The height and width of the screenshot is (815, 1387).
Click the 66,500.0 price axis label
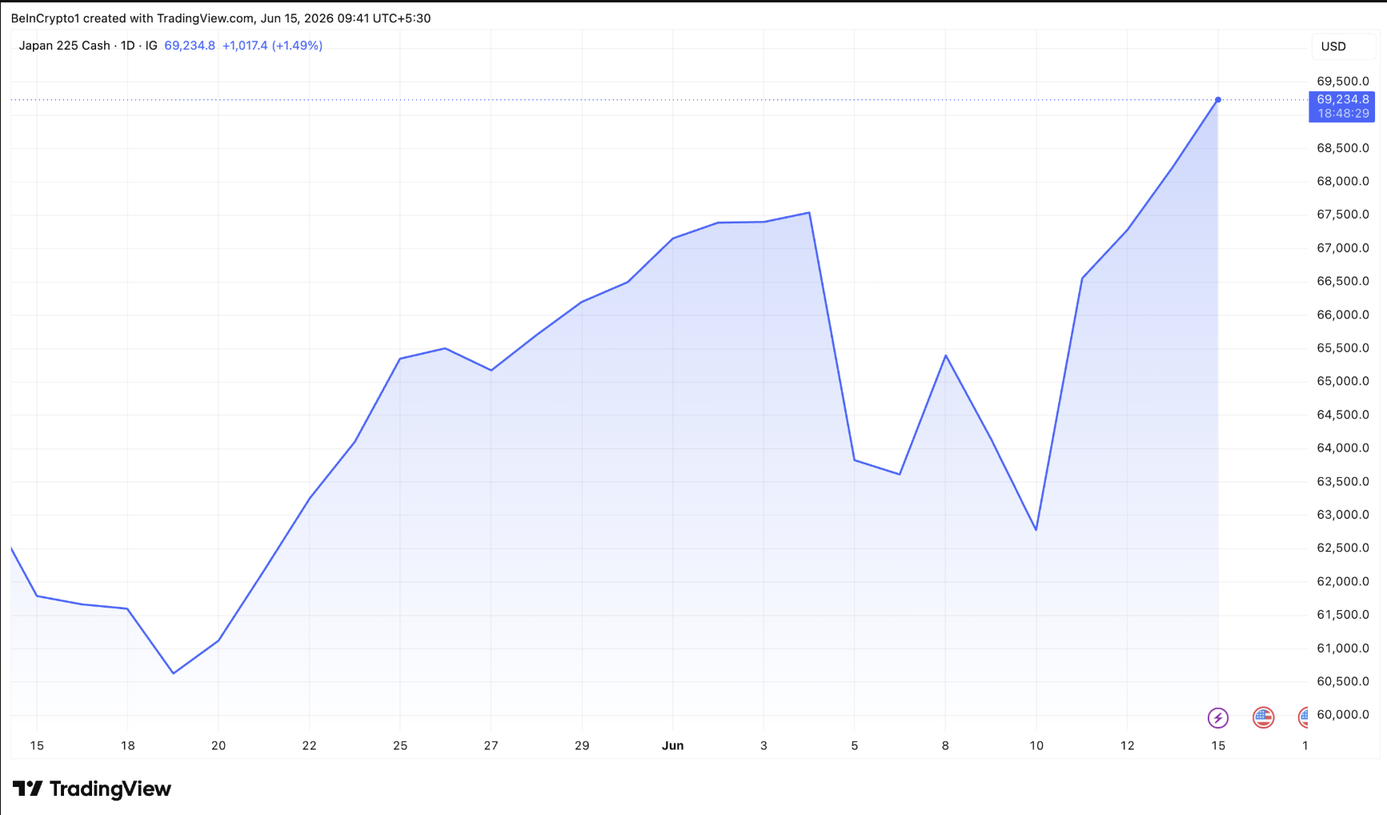point(1343,281)
